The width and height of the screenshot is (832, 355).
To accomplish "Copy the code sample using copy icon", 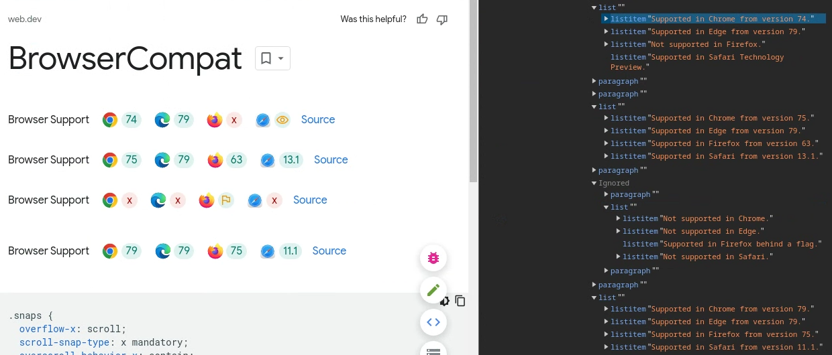I will click(x=460, y=301).
